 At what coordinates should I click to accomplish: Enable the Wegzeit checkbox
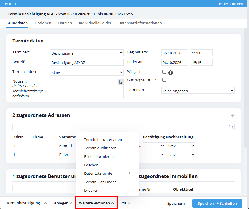pos(164,72)
